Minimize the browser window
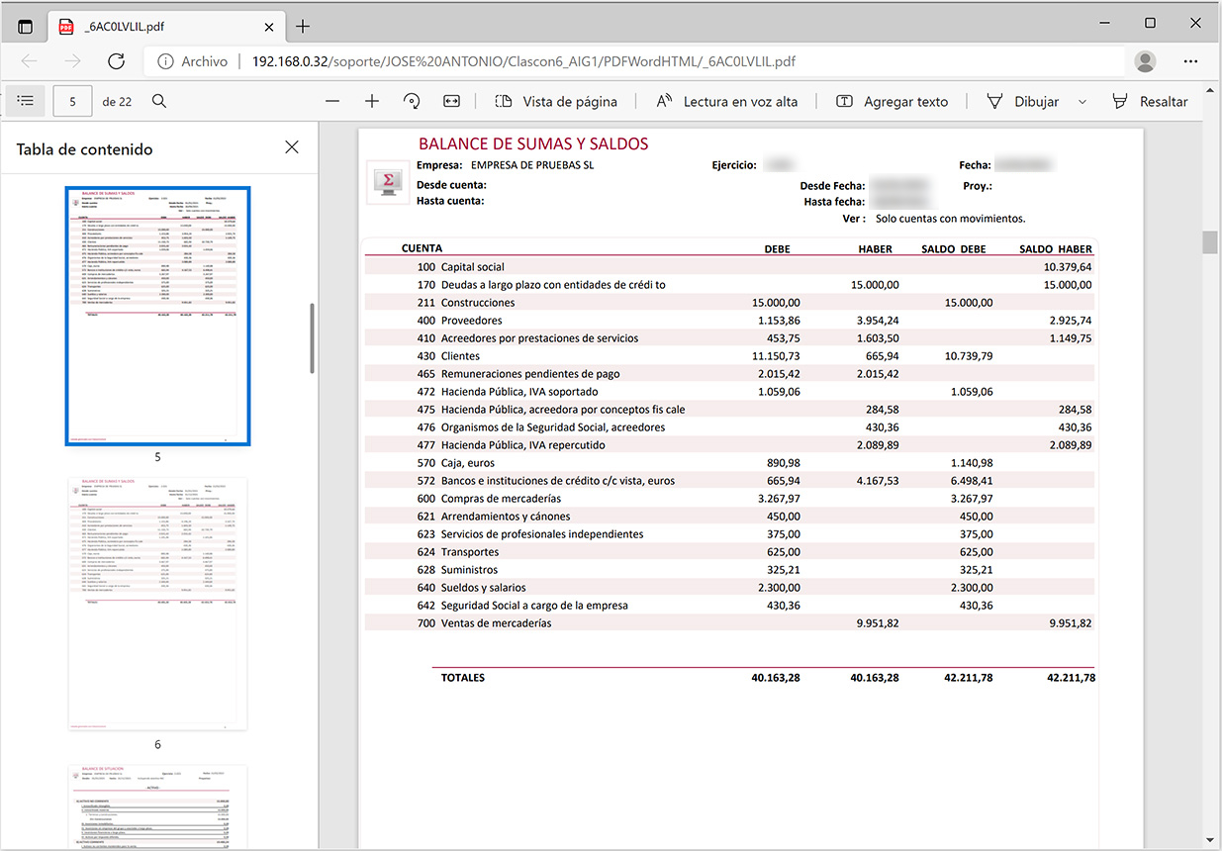This screenshot has height=851, width=1222. [x=1104, y=22]
